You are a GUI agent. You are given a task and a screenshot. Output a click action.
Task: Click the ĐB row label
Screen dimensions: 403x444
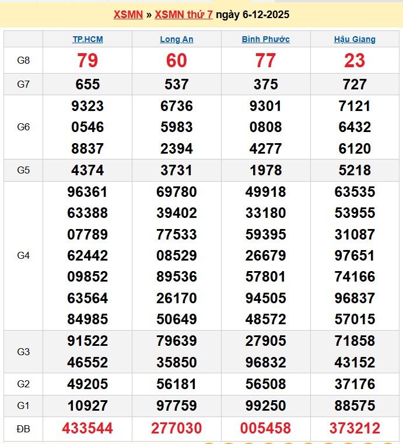tap(23, 428)
